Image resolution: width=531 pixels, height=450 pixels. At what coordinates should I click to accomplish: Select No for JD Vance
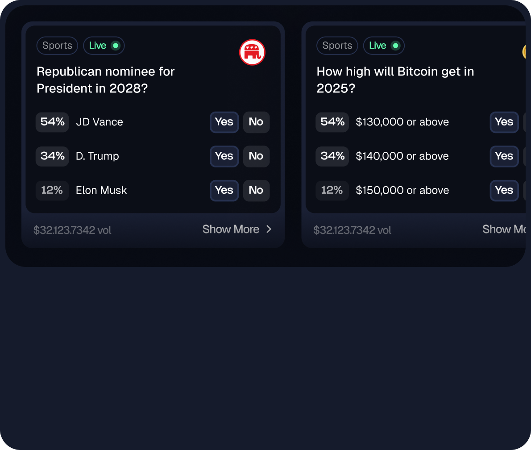(256, 122)
